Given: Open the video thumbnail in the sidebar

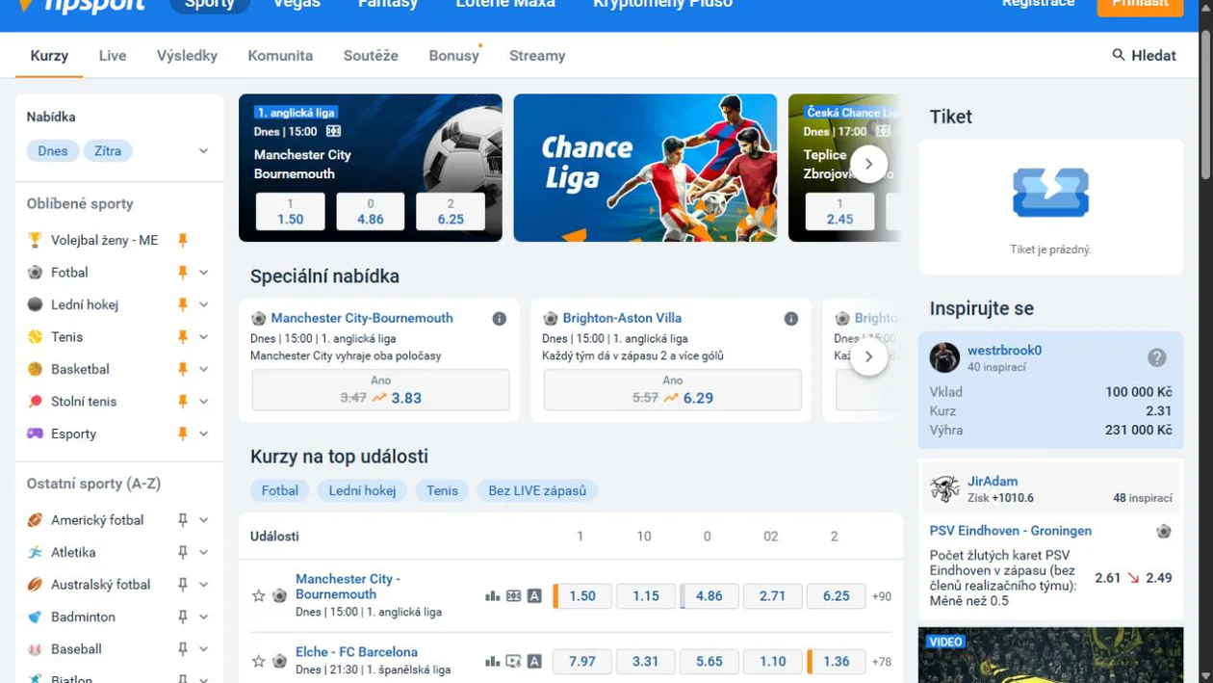Looking at the screenshot, I should point(1050,655).
